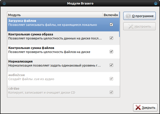Screen dimensions: 160x114
Task: Select the audio2cue module title
Action: (x=17, y=75)
